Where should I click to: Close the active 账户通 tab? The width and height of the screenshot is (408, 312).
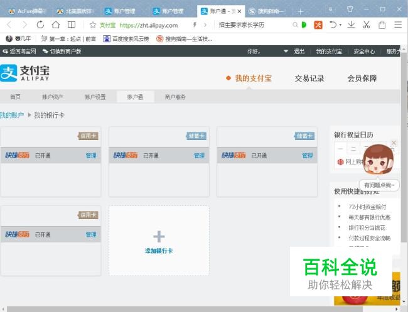coord(239,11)
